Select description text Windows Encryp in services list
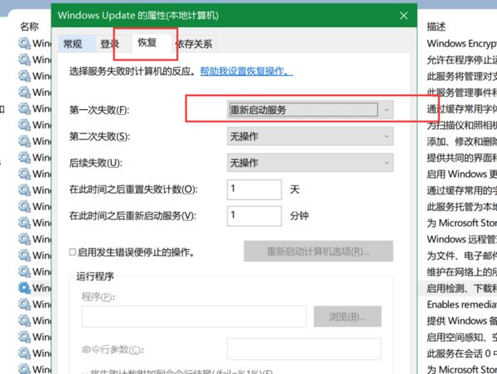Screen dimensions: 497x374 click(462, 43)
